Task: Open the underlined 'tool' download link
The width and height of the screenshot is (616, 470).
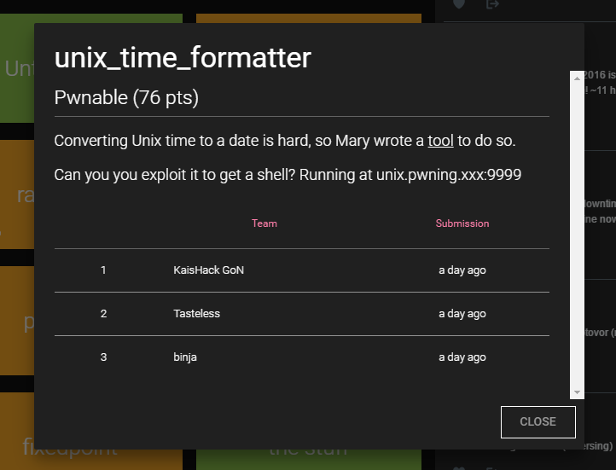Action: [441, 140]
